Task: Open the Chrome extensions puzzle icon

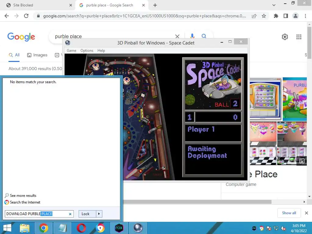Action: [276, 16]
